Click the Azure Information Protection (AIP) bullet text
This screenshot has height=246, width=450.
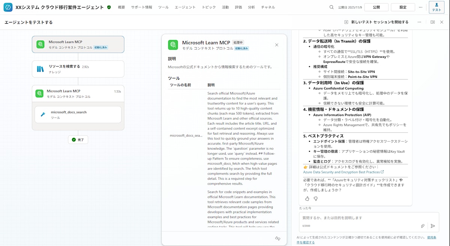pos(342,115)
